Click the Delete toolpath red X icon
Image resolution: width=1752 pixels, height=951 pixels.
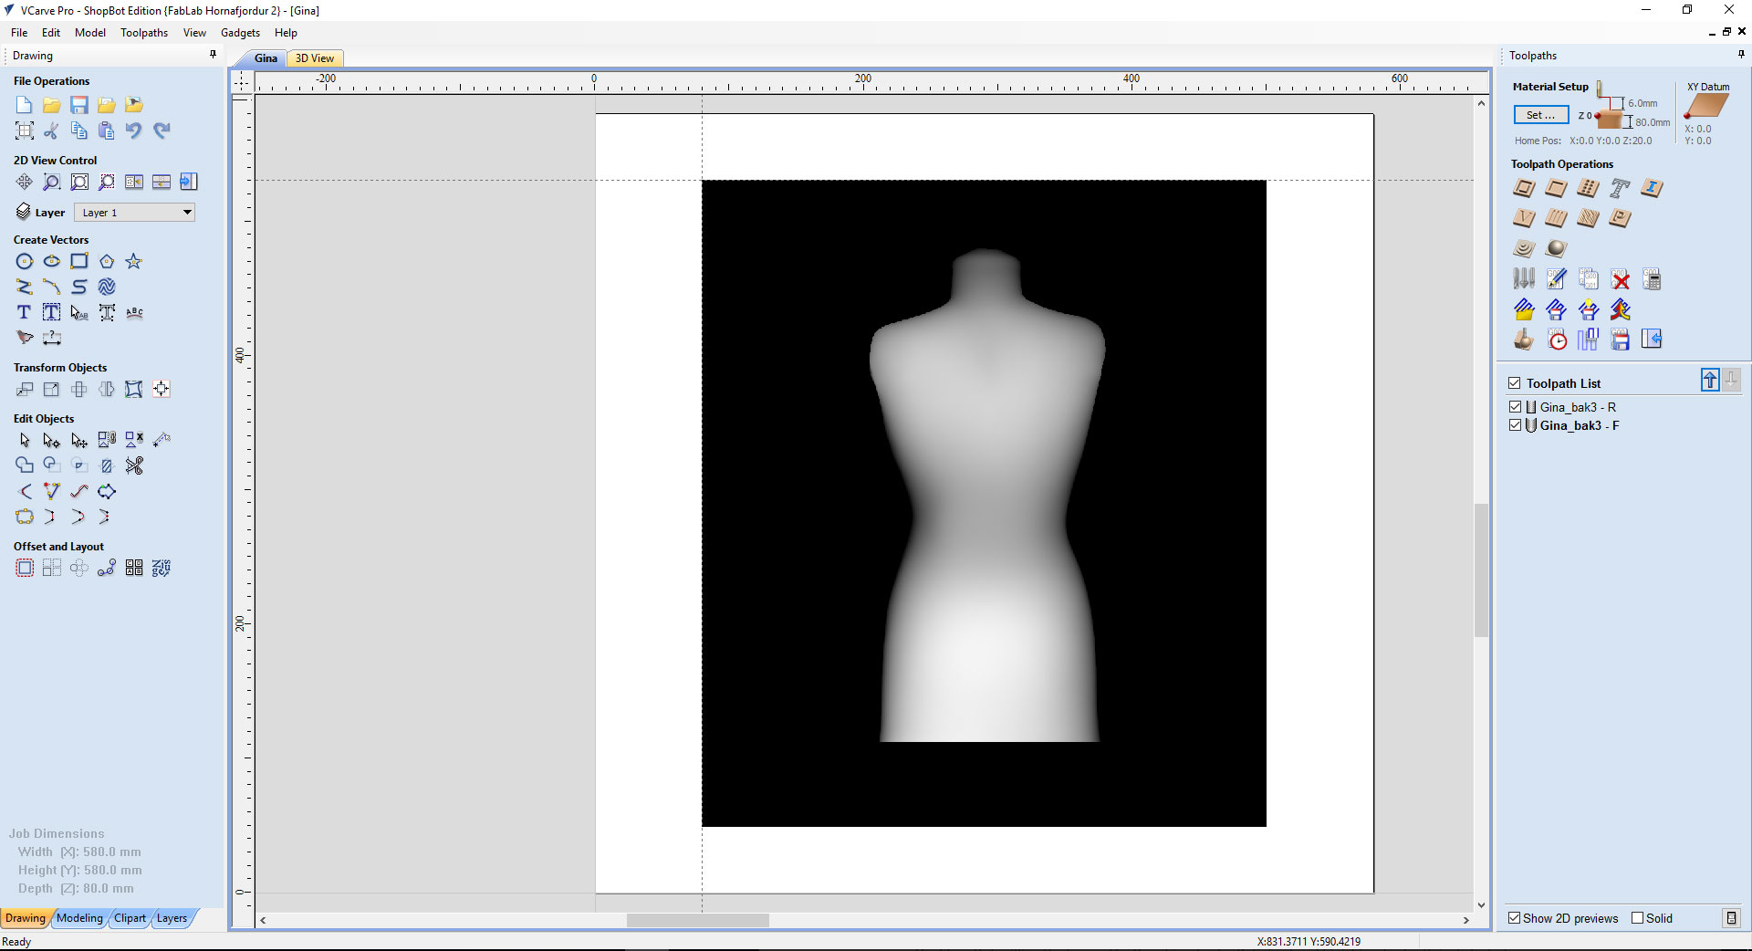coord(1620,279)
